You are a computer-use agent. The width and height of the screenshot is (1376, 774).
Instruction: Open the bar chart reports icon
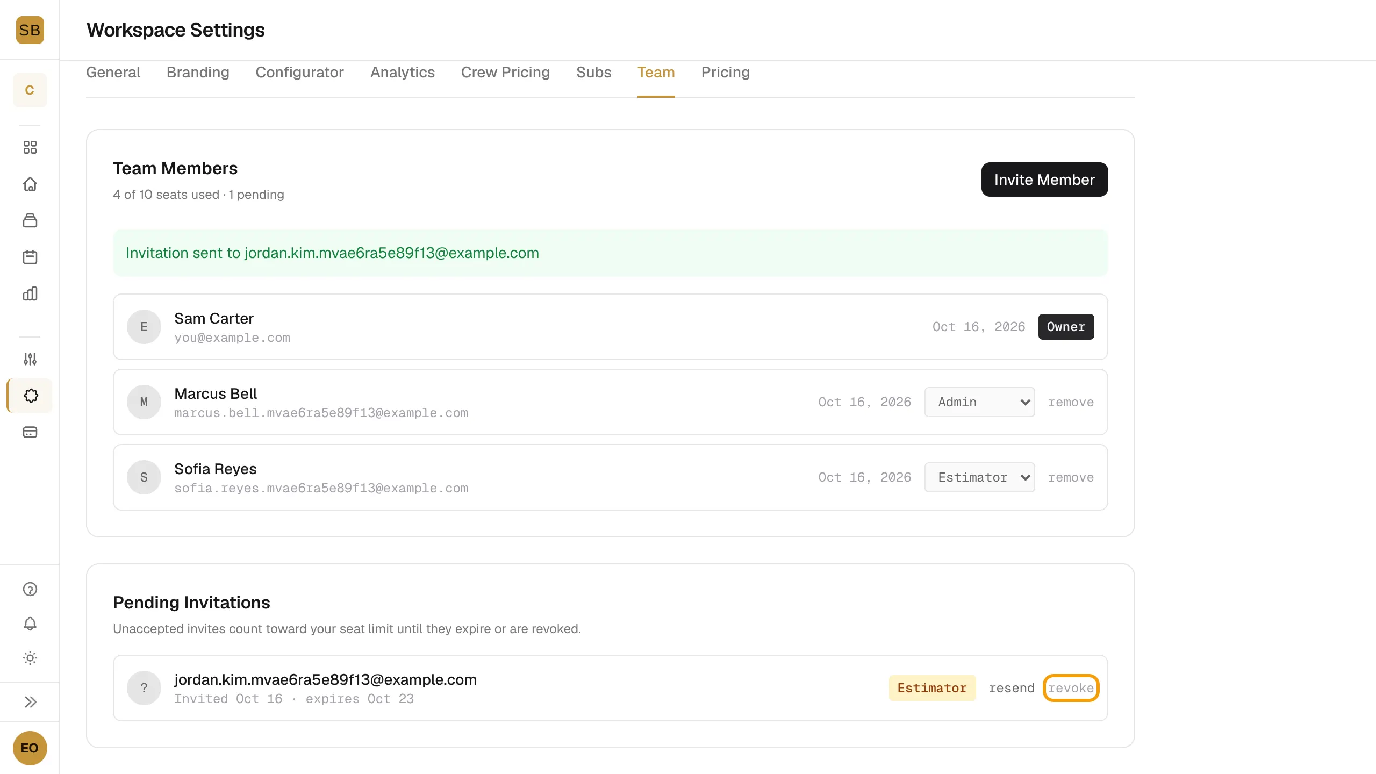point(30,293)
